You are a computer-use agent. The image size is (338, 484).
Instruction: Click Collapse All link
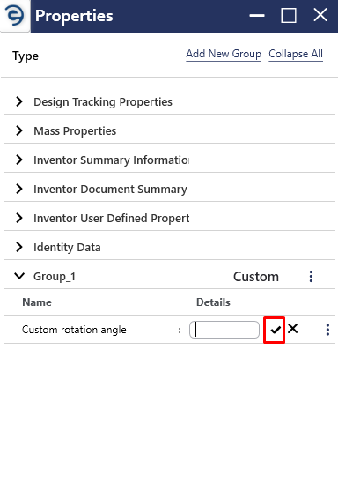coord(296,54)
